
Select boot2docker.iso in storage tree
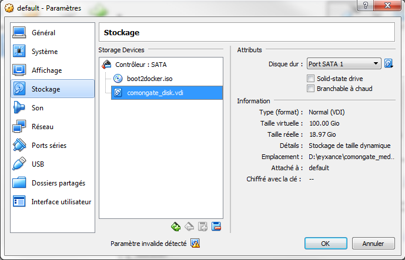[149, 79]
